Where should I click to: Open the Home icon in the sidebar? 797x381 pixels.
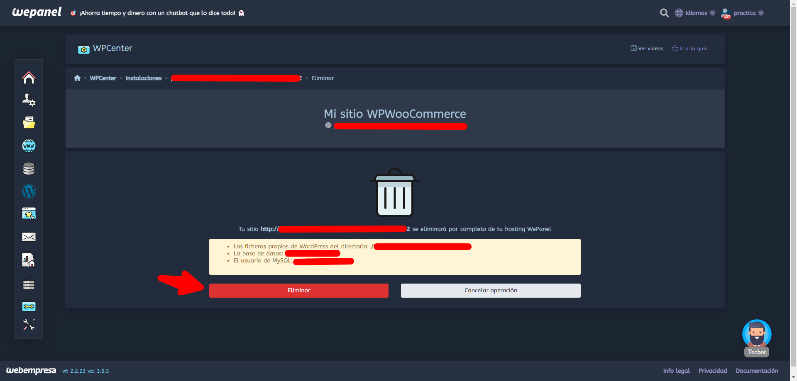coord(29,78)
